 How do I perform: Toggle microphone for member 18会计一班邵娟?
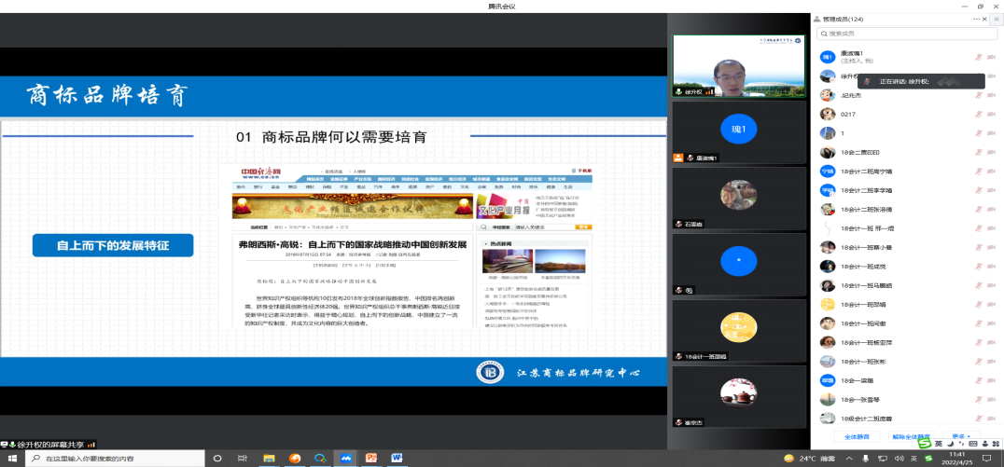[979, 305]
